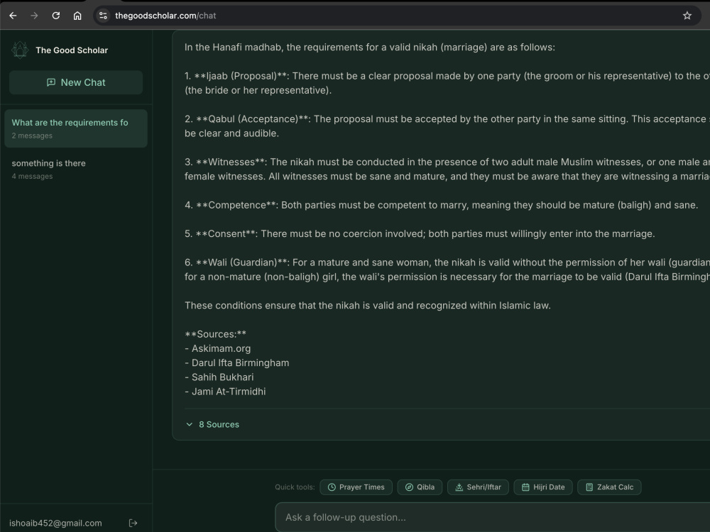Image resolution: width=710 pixels, height=532 pixels.
Task: Click The Good Scholar title text
Action: click(x=72, y=50)
